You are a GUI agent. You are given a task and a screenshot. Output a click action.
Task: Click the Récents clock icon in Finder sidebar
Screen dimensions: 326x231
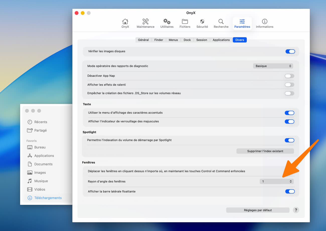click(30, 122)
